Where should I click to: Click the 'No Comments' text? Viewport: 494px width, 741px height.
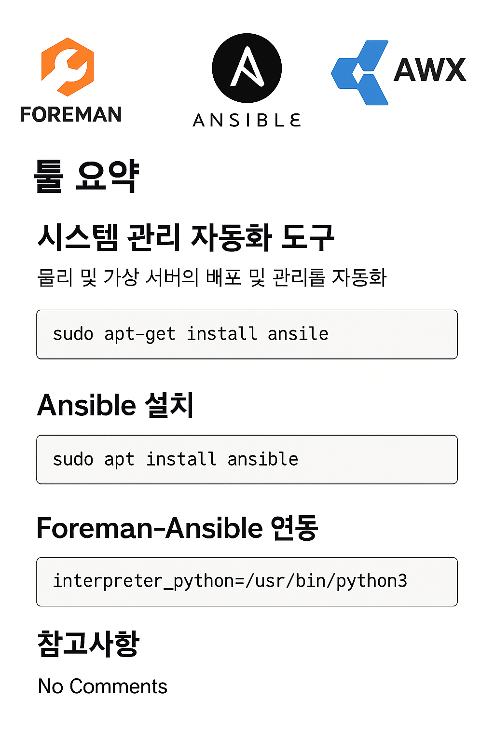[103, 686]
